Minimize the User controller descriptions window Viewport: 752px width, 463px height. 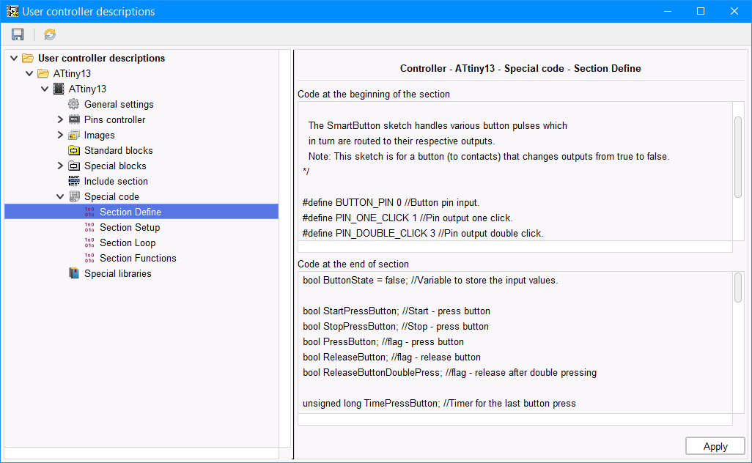(667, 11)
